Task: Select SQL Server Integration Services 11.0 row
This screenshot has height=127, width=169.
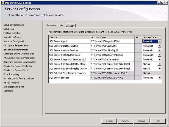Action: click(70, 59)
